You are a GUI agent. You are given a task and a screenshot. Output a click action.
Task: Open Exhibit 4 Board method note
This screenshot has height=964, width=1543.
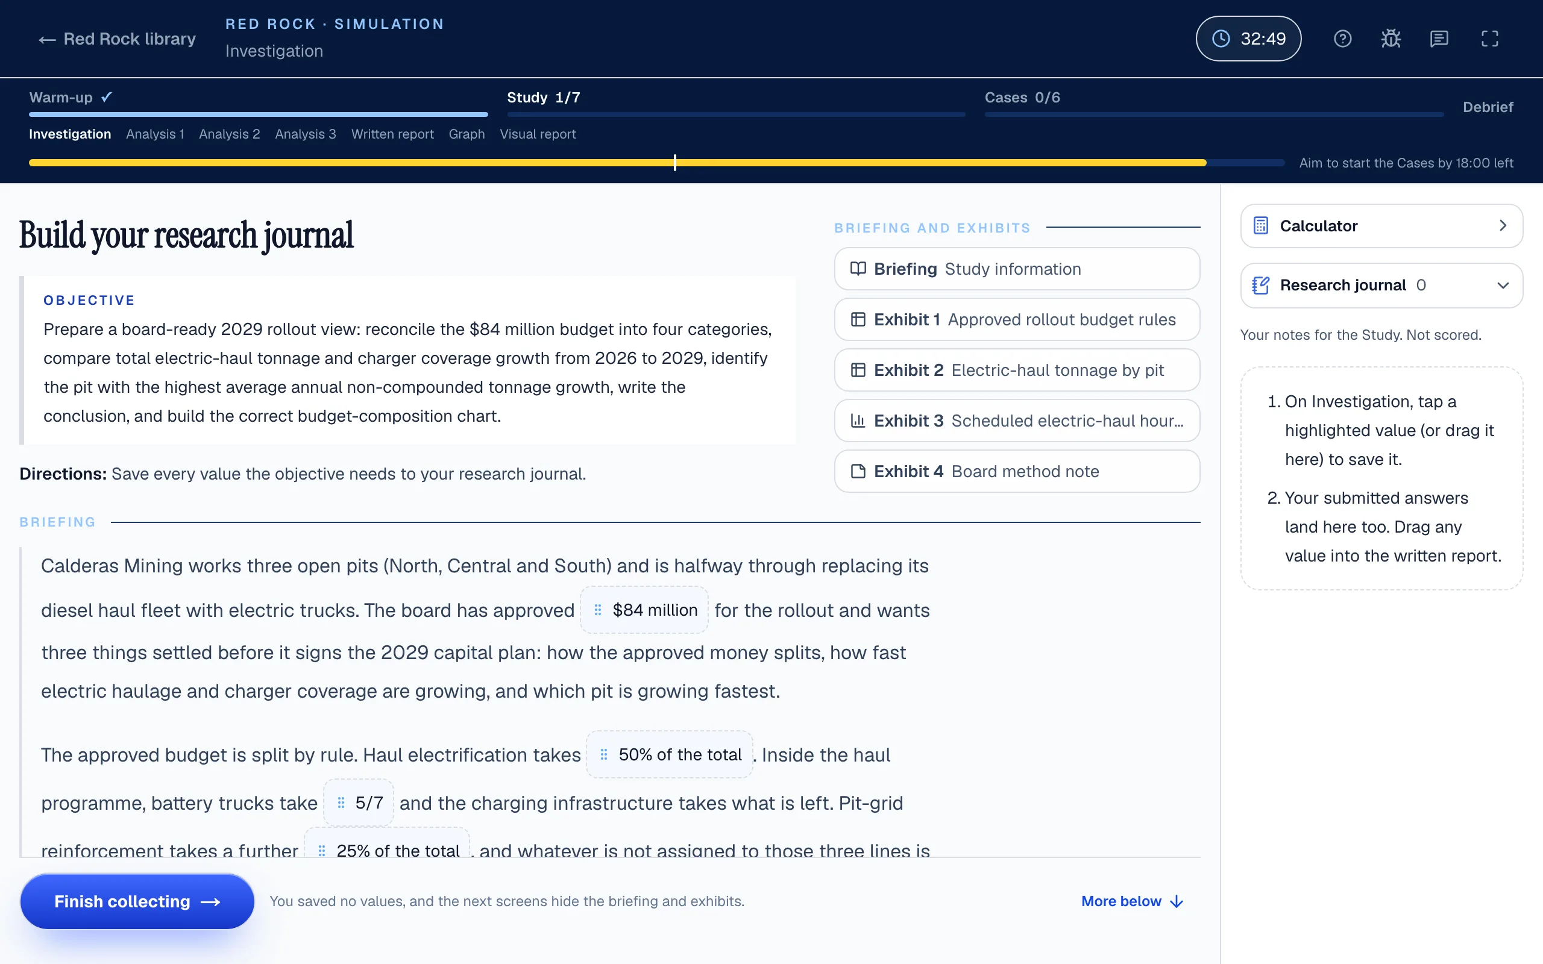tap(1017, 471)
